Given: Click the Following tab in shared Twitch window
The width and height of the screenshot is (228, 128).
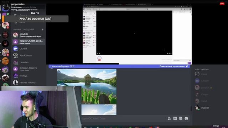Looking at the screenshot, I should coord(89,9).
